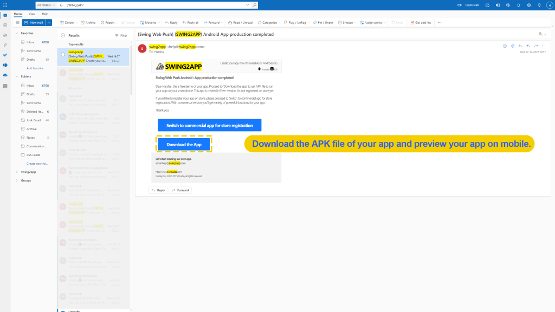Open the Tips lightbulb icon
This screenshot has height=312, width=555.
pos(539,5)
